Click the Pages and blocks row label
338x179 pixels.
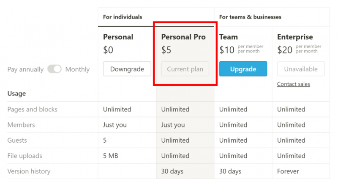click(x=33, y=109)
